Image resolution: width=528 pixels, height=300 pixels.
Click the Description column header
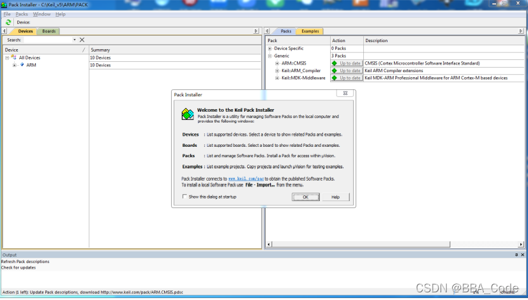point(444,40)
